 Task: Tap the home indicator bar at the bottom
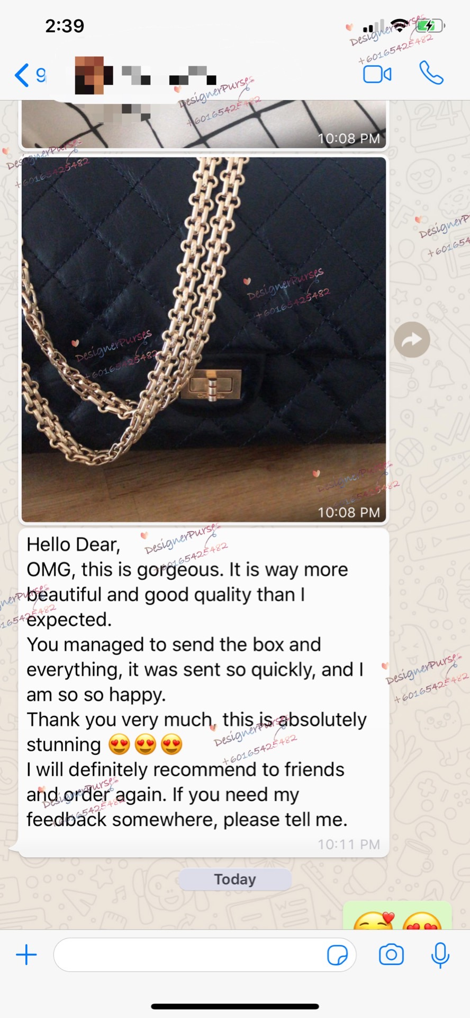tap(235, 1006)
